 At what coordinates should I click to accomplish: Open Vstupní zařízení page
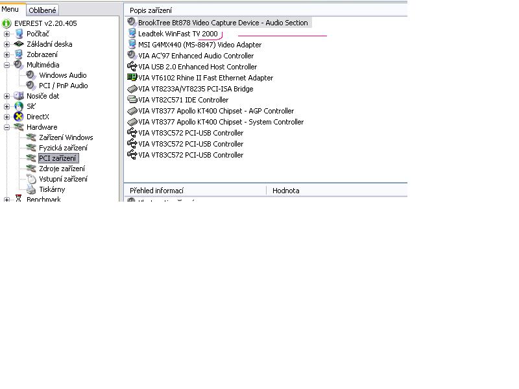[63, 179]
